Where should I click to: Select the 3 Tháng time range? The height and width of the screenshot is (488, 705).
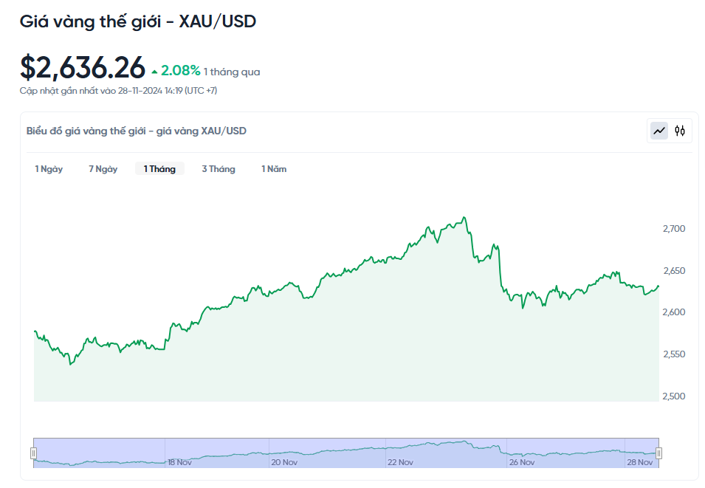coord(219,169)
